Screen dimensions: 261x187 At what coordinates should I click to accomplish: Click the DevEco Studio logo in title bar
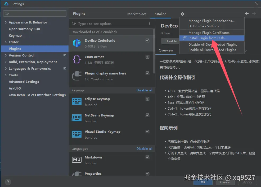click(x=6, y=4)
